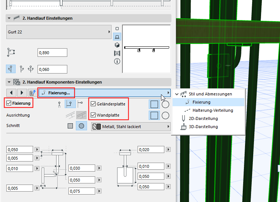Expand the Stil und Abmessungen menu group
This screenshot has width=280, height=202.
pyautogui.click(x=177, y=94)
